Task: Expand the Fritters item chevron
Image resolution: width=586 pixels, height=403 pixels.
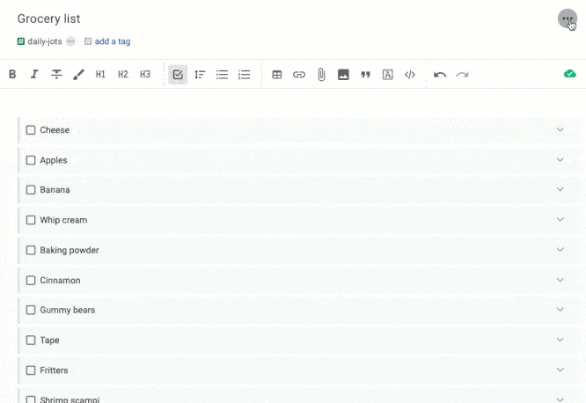Action: [x=560, y=370]
